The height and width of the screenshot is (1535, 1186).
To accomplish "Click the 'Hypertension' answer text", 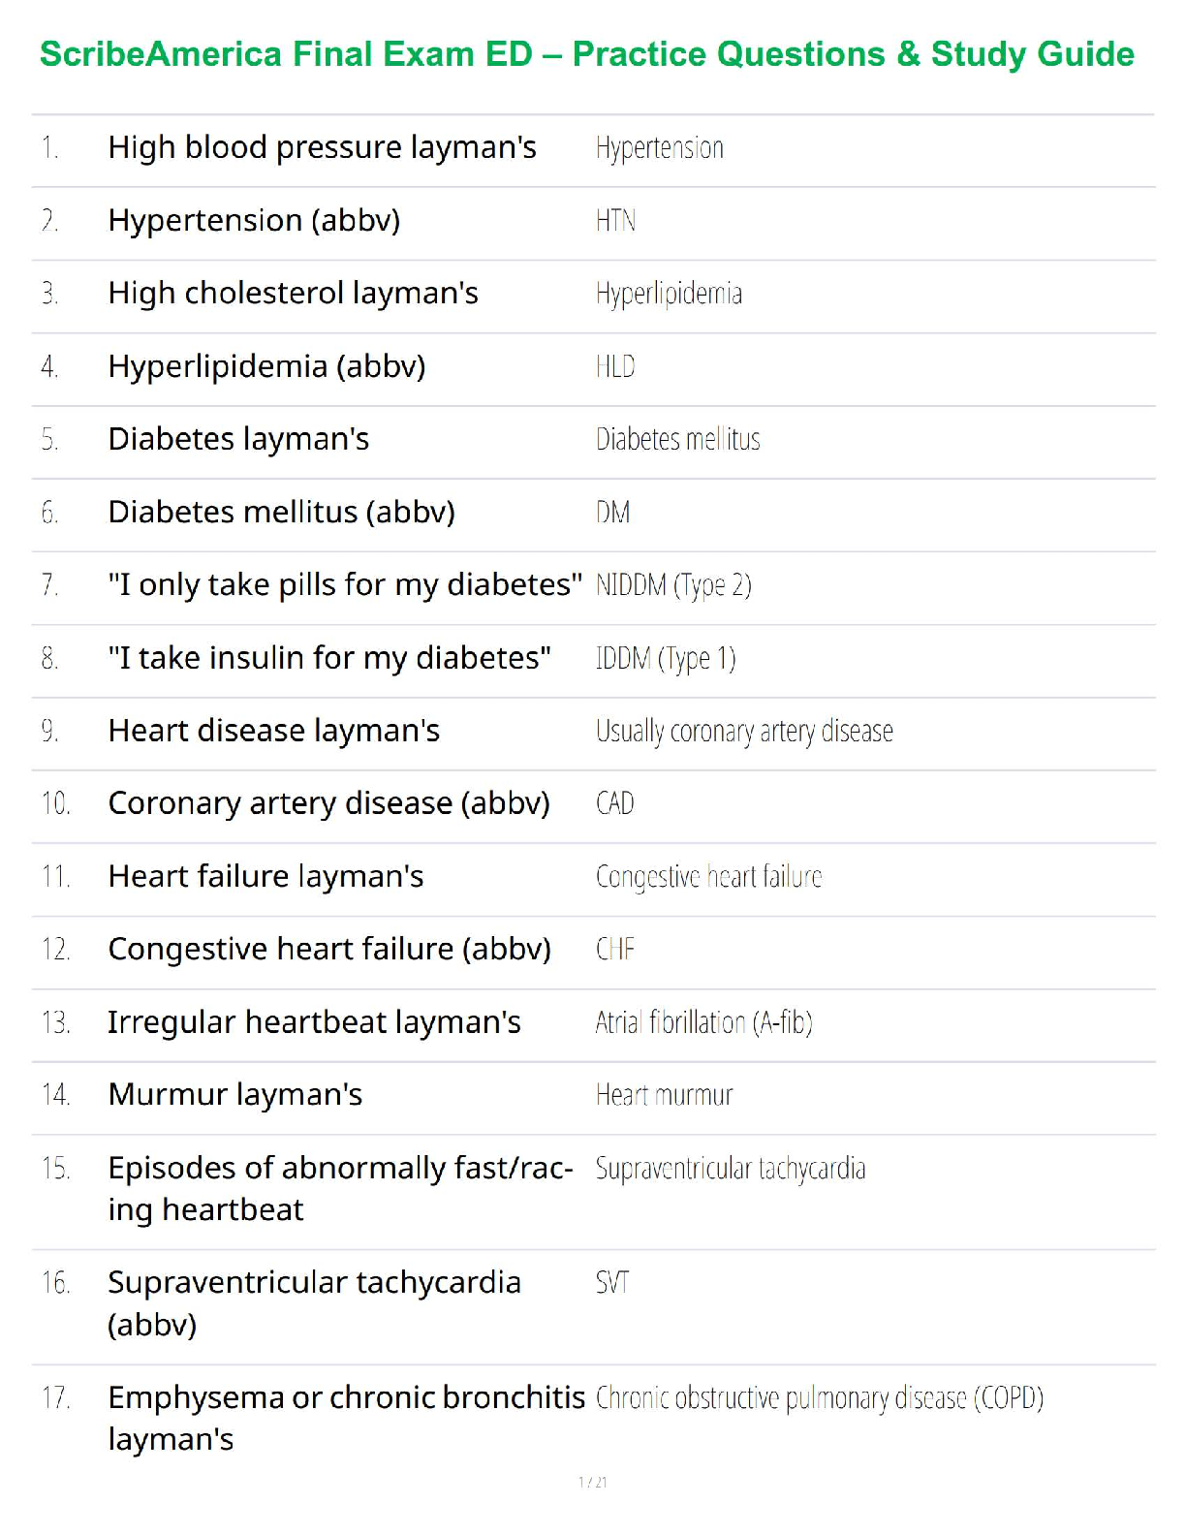I will (x=659, y=148).
